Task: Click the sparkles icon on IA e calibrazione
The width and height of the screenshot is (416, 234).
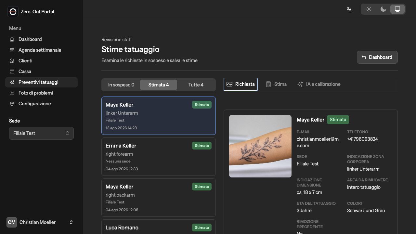Action: pyautogui.click(x=300, y=84)
